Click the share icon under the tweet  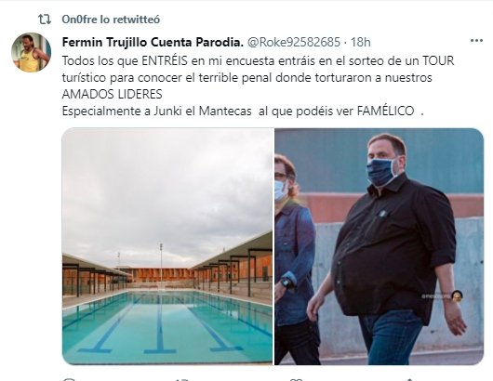(x=409, y=379)
